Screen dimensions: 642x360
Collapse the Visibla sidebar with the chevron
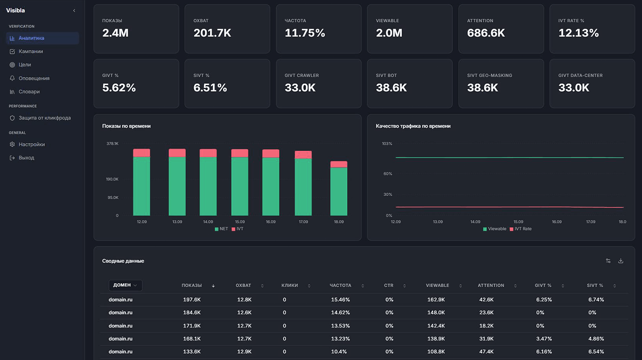tap(74, 10)
